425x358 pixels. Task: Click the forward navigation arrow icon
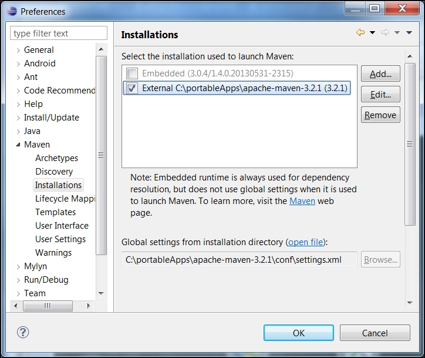click(385, 32)
